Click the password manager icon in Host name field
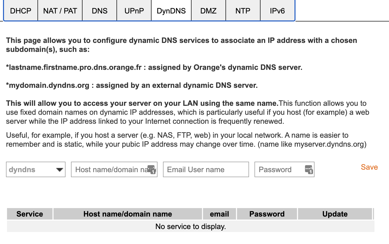This screenshot has height=244, width=389. pos(152,169)
